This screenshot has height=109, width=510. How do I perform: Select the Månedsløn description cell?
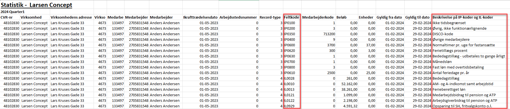coord(442,62)
